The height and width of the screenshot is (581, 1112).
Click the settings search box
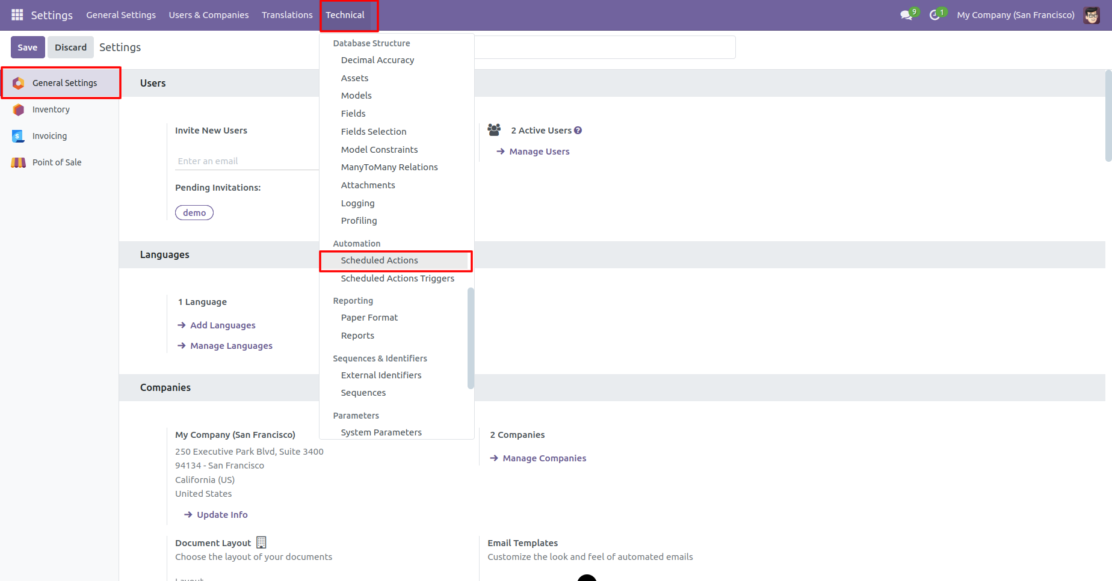pos(605,48)
